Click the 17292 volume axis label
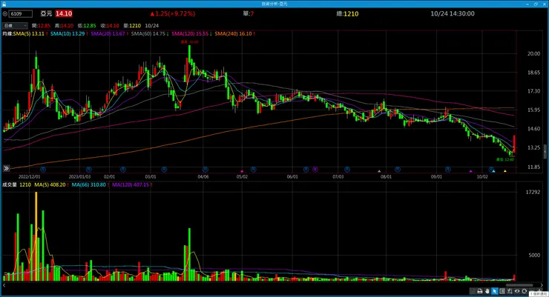 (533, 192)
